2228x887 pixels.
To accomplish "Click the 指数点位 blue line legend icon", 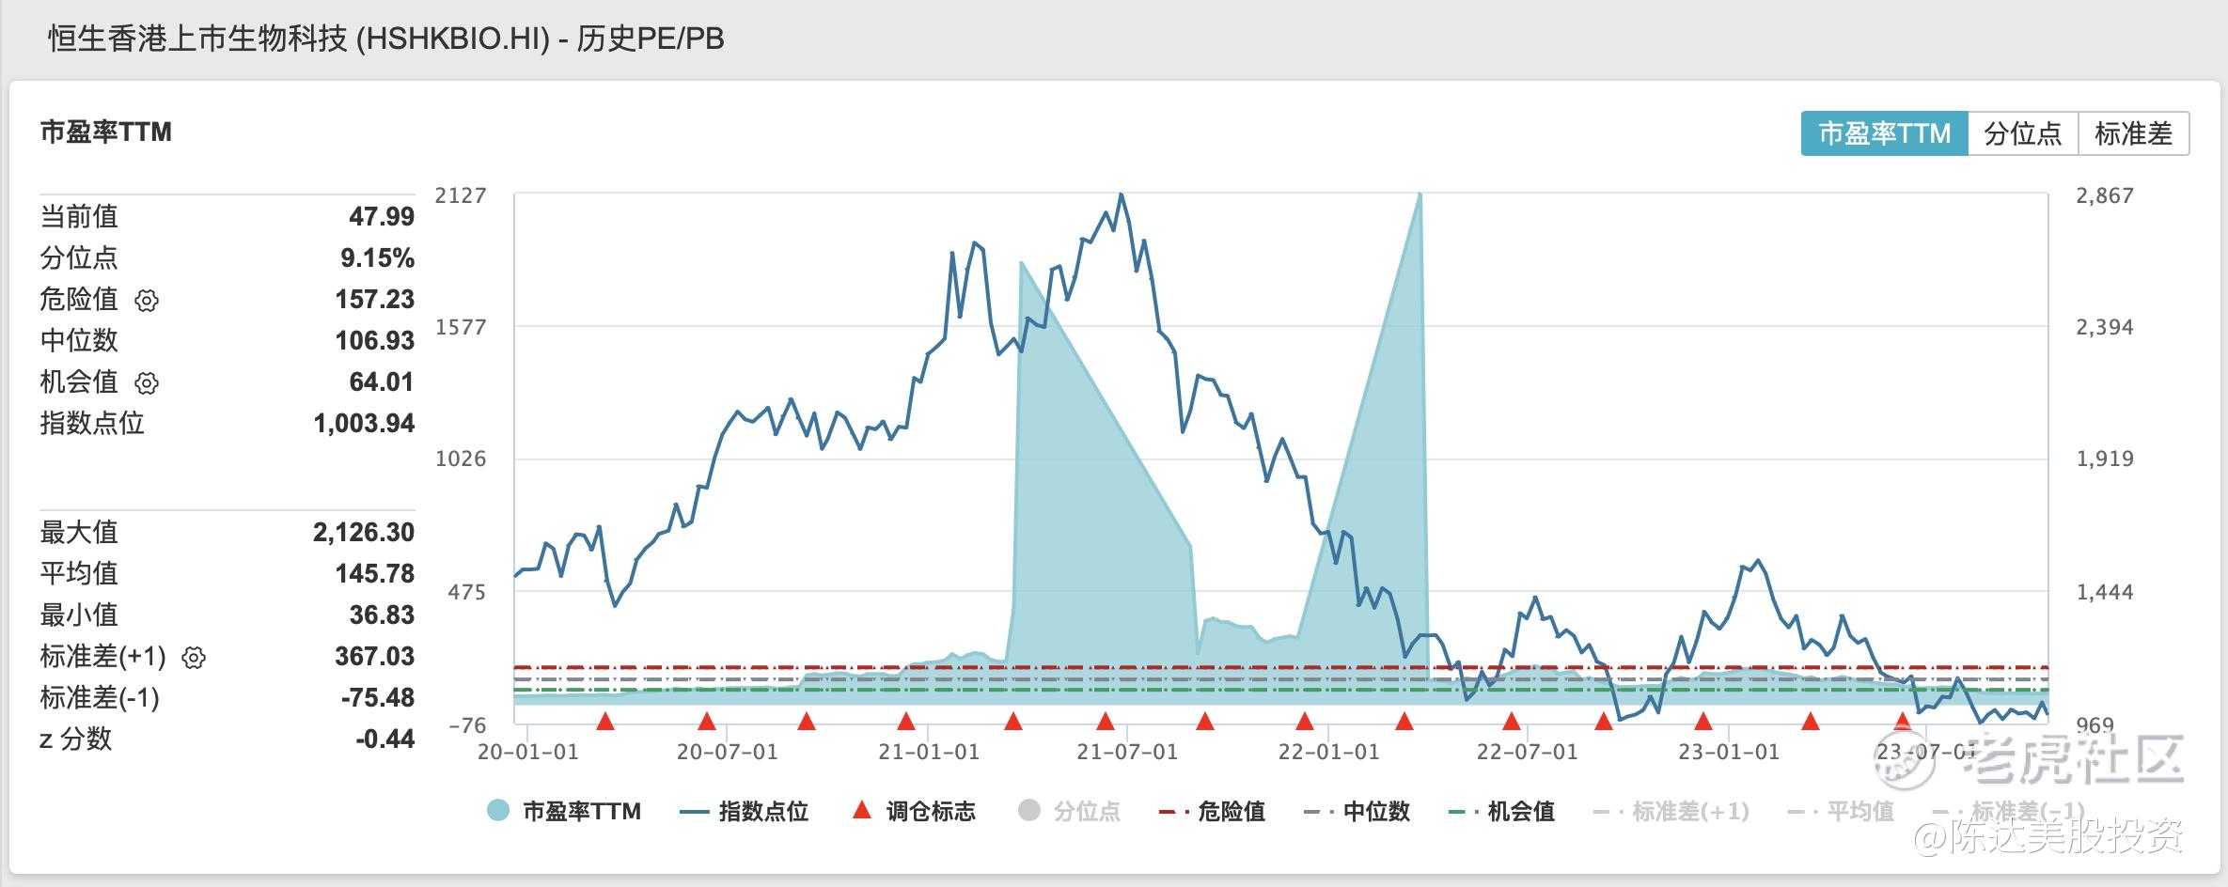I will (693, 812).
